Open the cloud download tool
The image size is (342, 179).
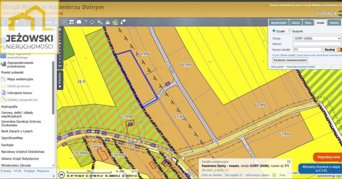pos(92,22)
